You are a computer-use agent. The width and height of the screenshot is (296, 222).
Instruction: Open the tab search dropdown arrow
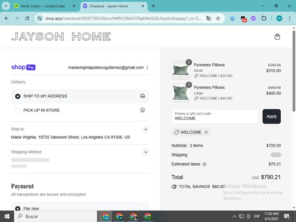6,6
